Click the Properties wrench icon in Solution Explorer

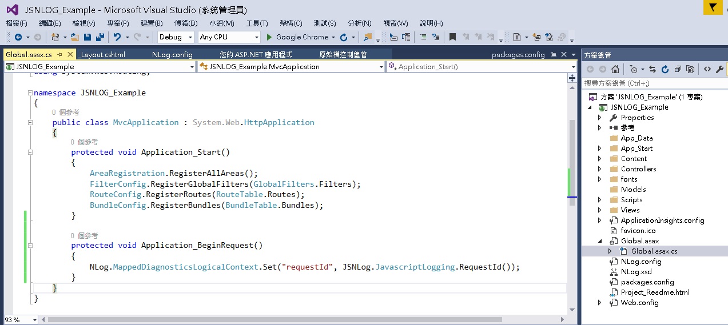point(720,69)
